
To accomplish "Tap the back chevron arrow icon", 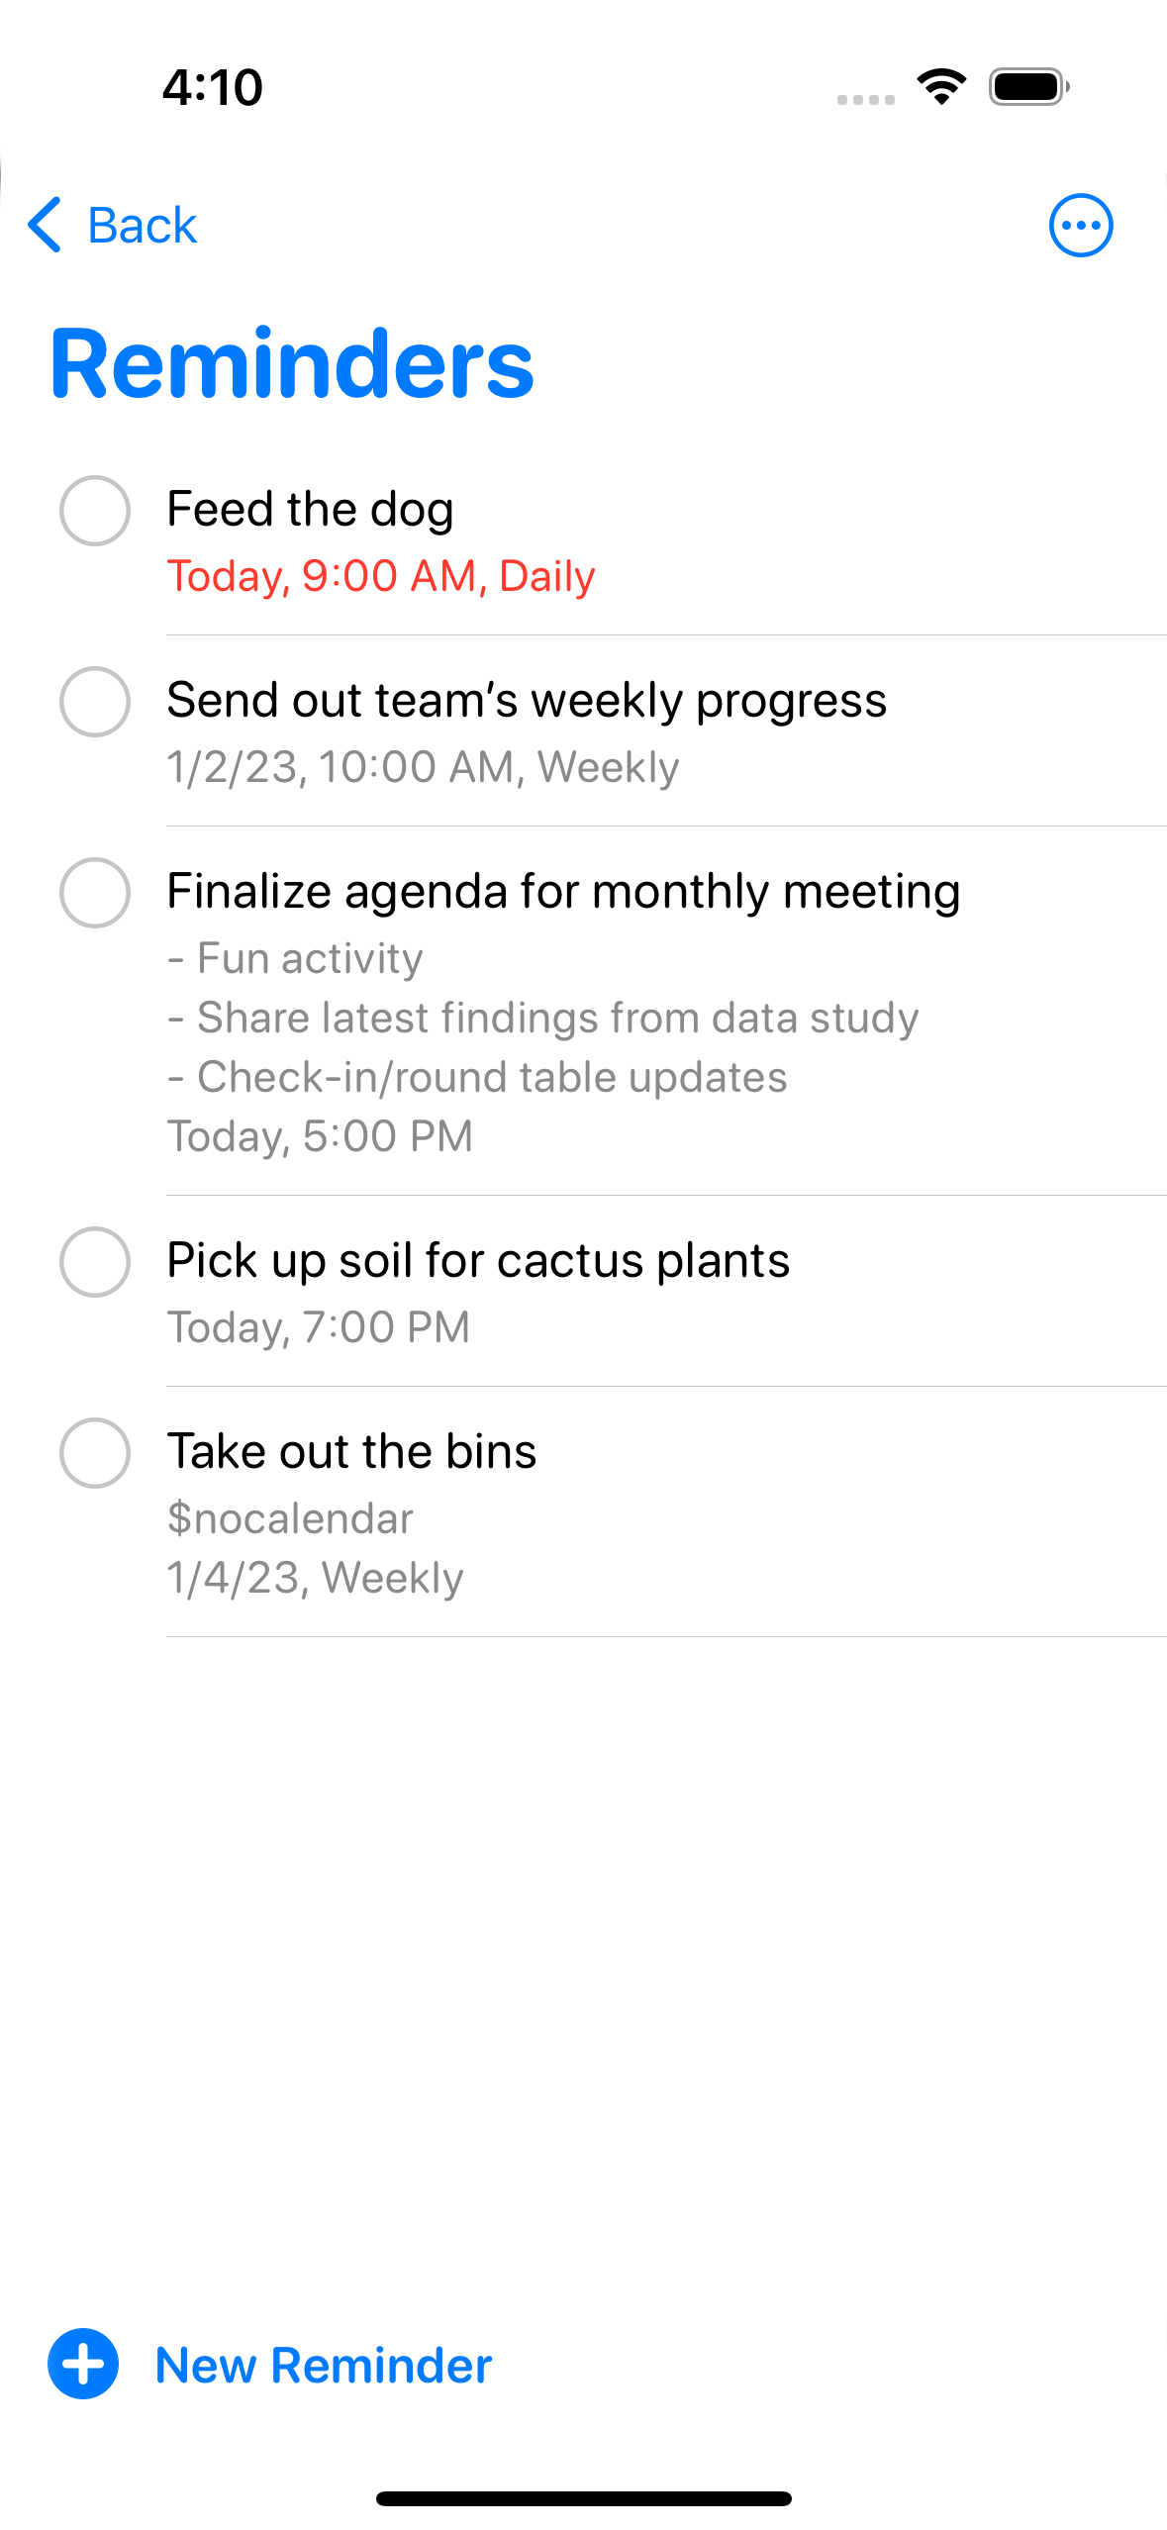I will [46, 225].
